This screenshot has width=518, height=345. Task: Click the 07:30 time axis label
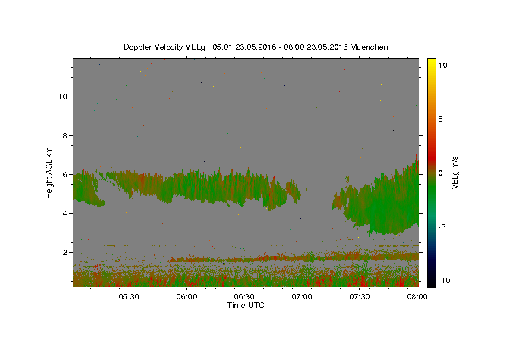click(x=359, y=297)
